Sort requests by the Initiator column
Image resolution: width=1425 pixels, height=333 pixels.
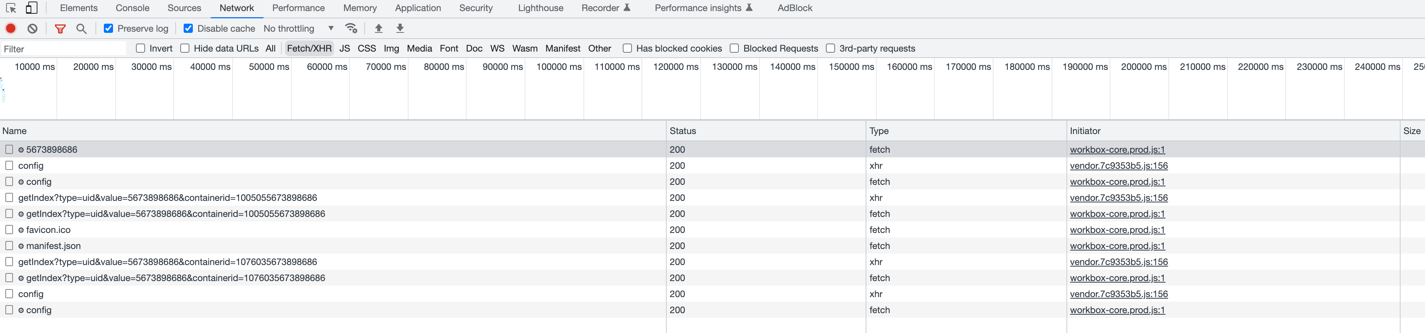(1233, 131)
